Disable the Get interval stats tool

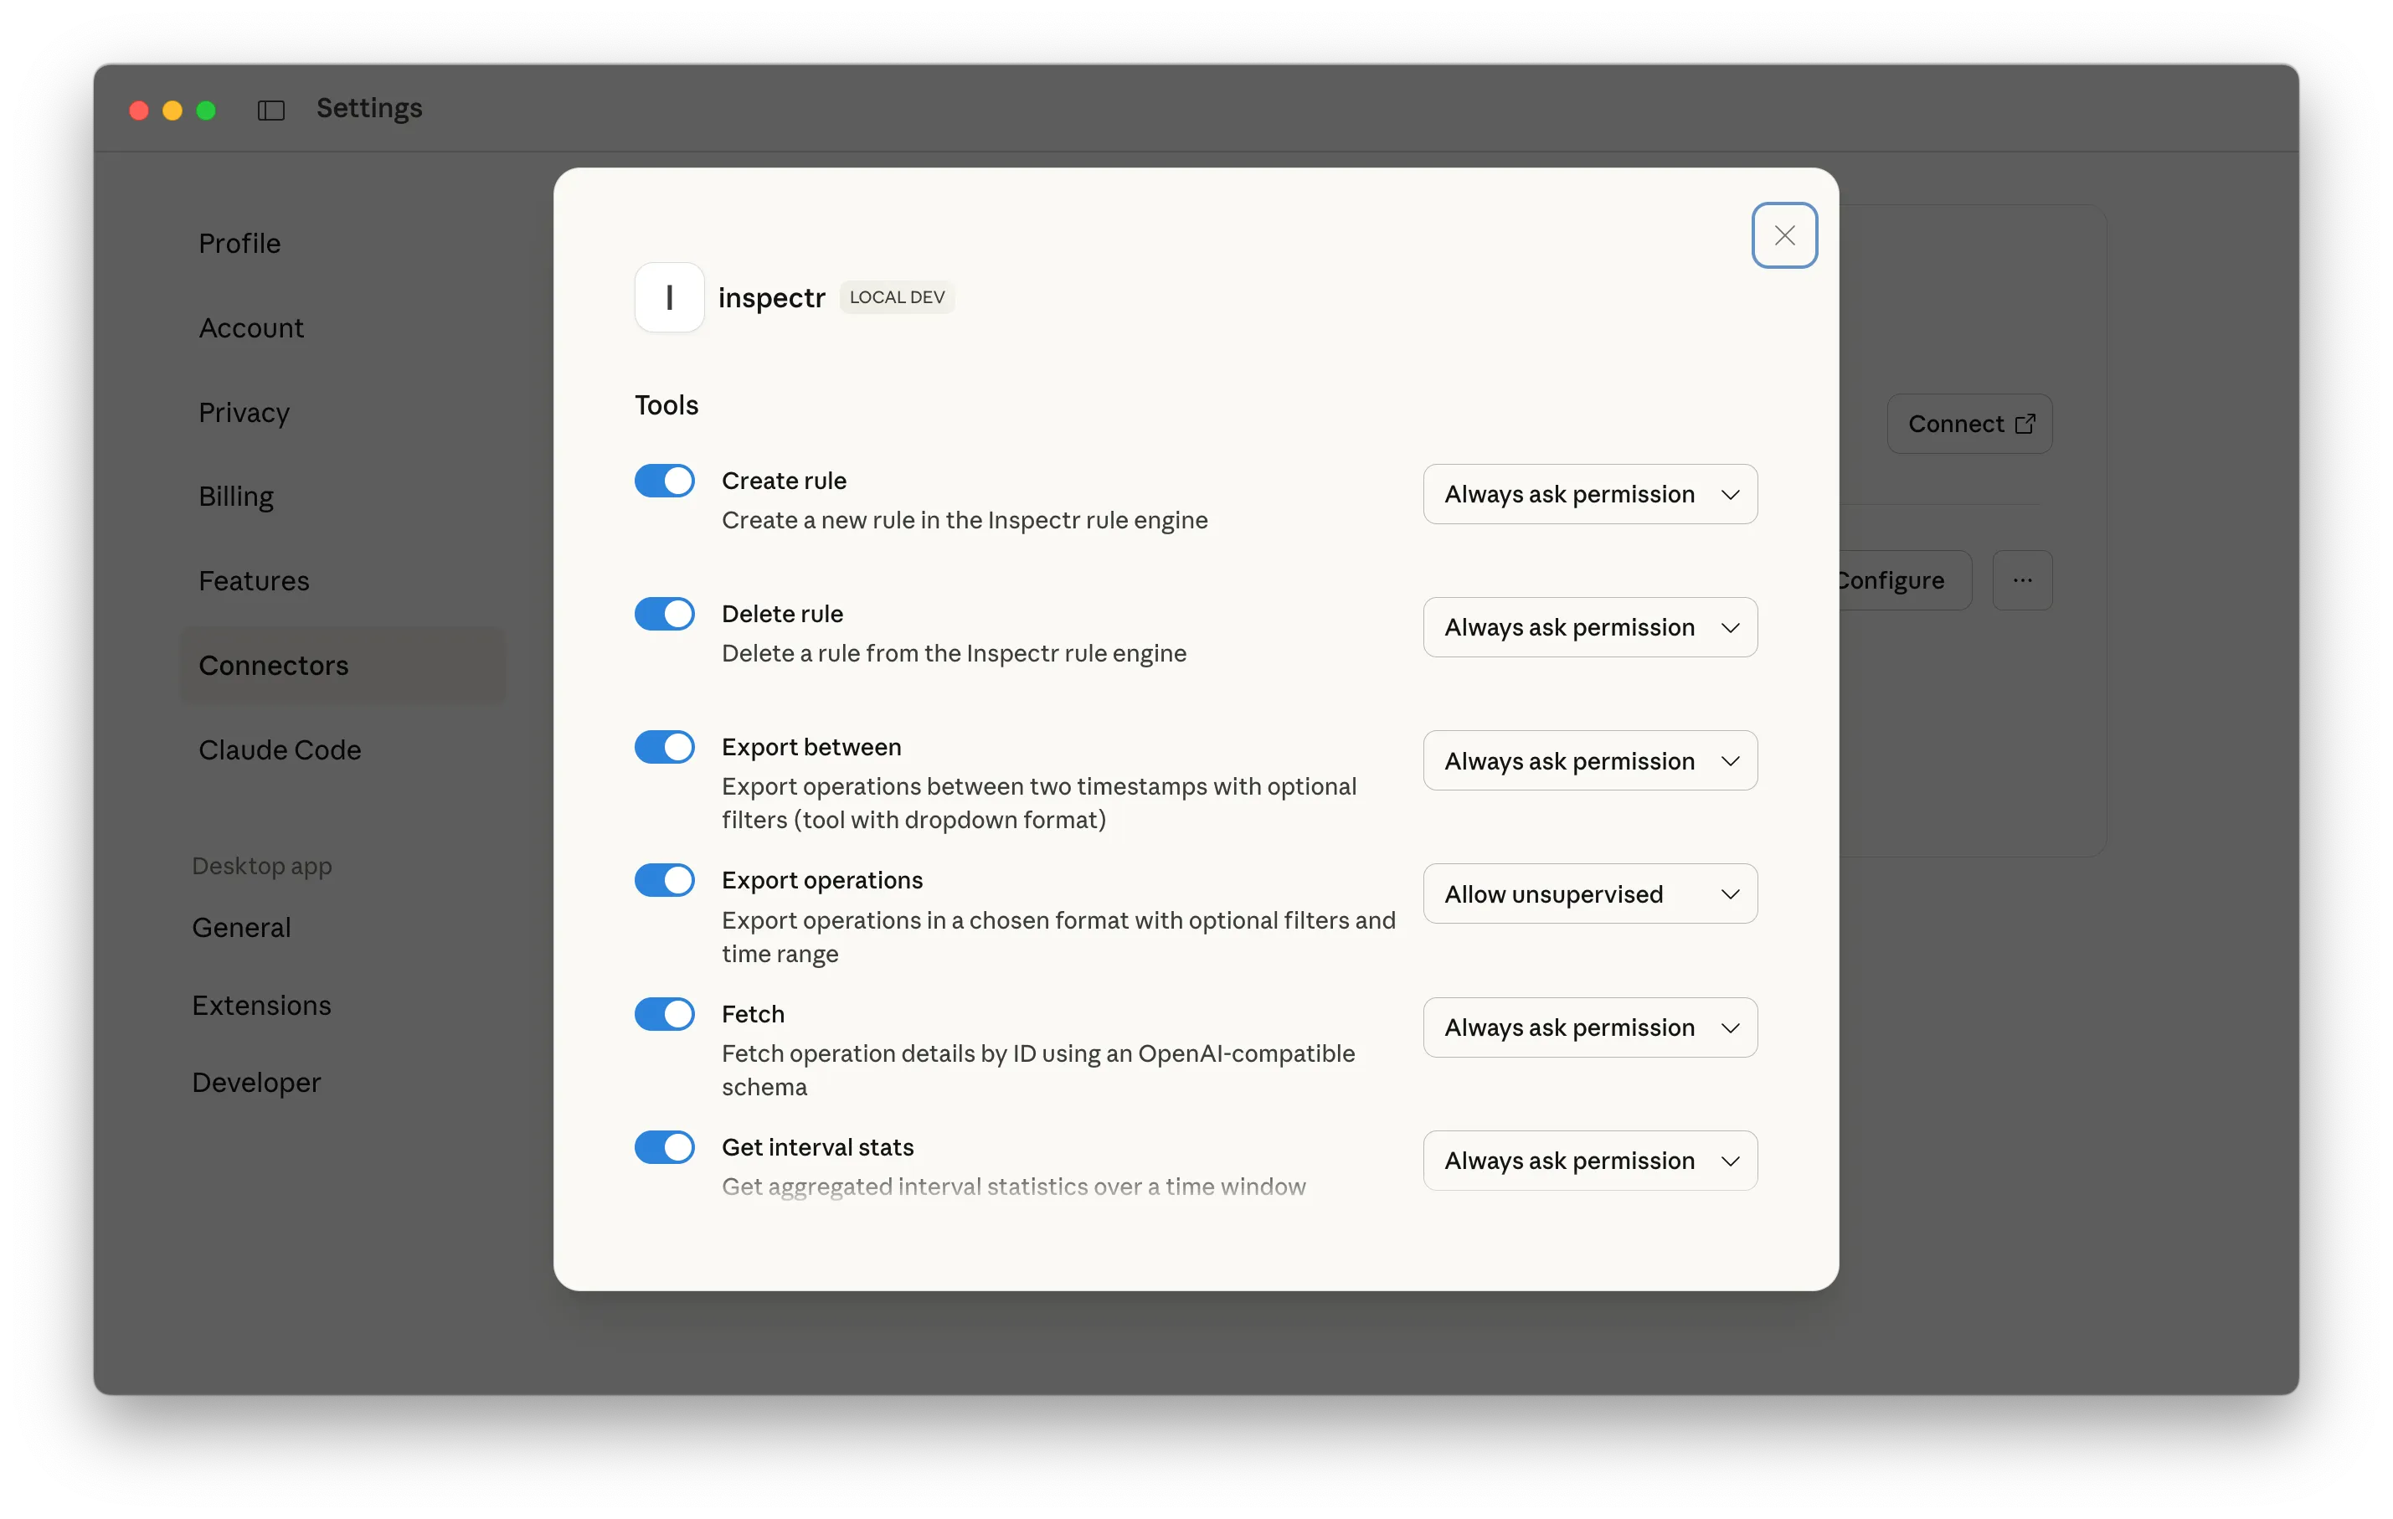point(664,1147)
